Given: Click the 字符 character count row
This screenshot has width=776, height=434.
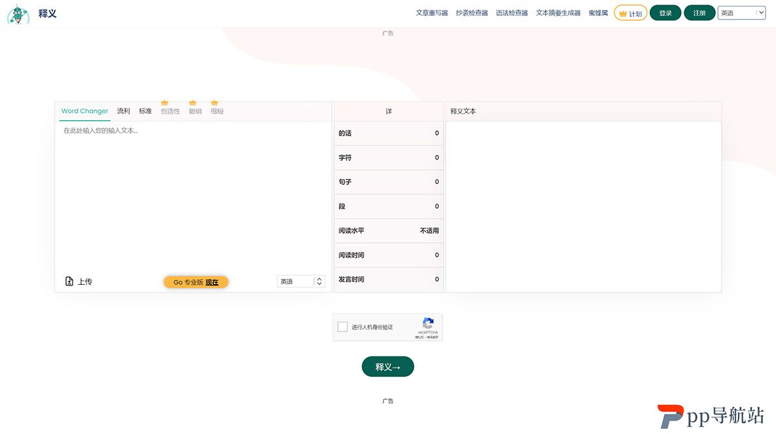Looking at the screenshot, I should [x=389, y=158].
